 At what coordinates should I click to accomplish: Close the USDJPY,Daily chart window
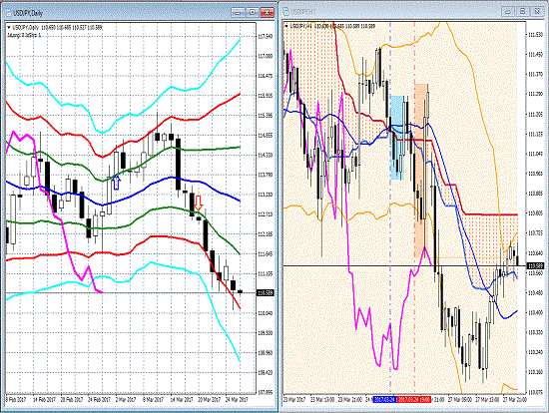click(x=267, y=13)
